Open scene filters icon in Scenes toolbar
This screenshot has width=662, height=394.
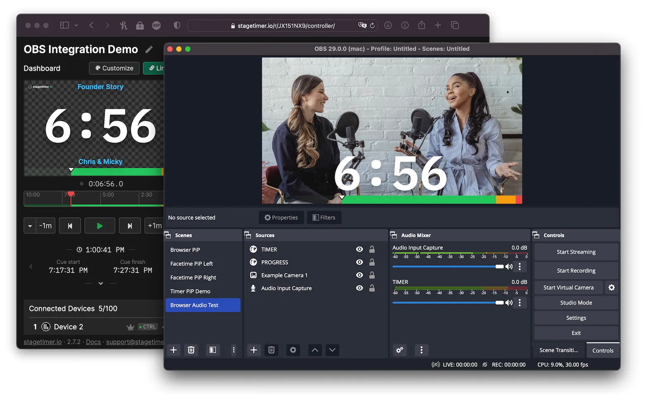213,350
